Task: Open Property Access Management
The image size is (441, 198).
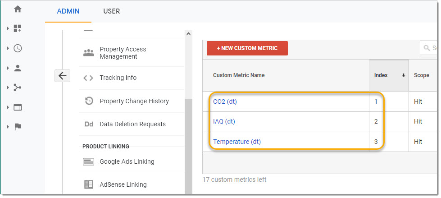Action: pyautogui.click(x=123, y=53)
